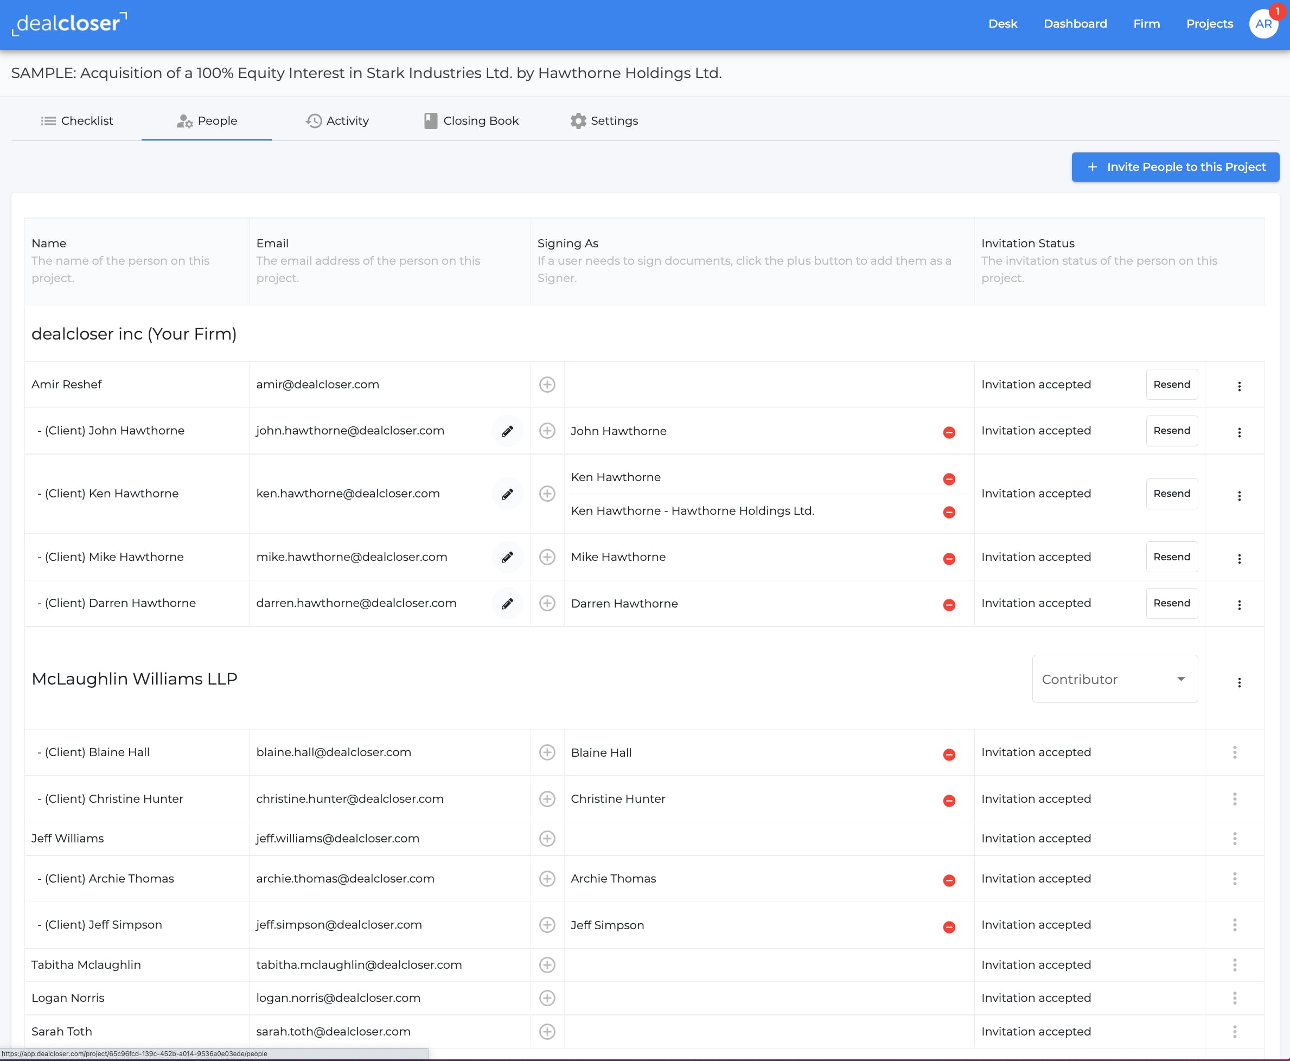Open more options for Archie Thomas
The image size is (1290, 1061).
(1234, 879)
